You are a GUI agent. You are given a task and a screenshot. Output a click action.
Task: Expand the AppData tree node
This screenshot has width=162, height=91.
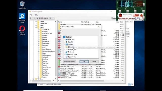click(x=38, y=31)
